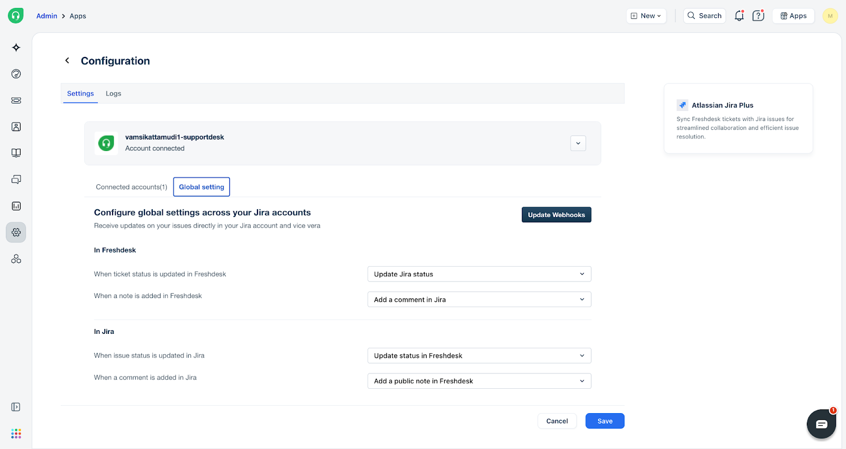The image size is (846, 449).
Task: Click the Cancel button
Action: pos(557,421)
